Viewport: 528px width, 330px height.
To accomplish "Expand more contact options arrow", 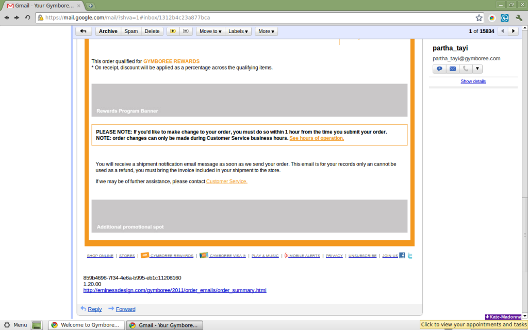I will point(477,69).
